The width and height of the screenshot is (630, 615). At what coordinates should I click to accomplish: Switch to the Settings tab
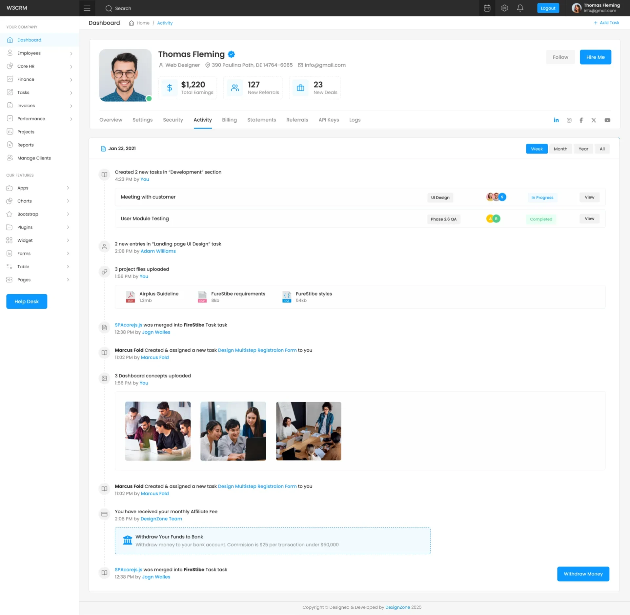[142, 120]
